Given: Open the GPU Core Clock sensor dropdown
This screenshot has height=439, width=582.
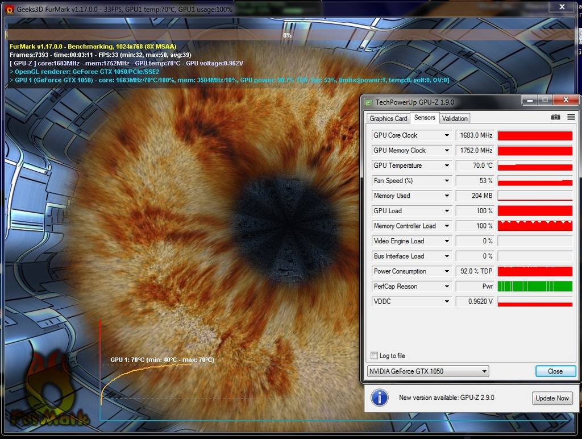Looking at the screenshot, I should click(447, 135).
